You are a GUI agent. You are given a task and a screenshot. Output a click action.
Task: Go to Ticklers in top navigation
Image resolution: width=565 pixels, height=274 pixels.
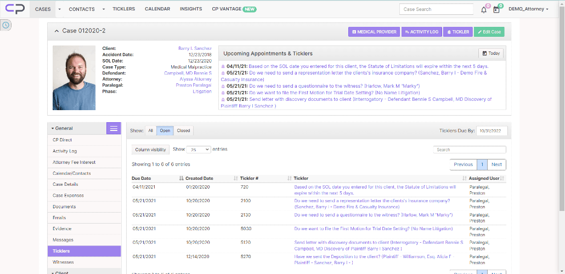(123, 9)
